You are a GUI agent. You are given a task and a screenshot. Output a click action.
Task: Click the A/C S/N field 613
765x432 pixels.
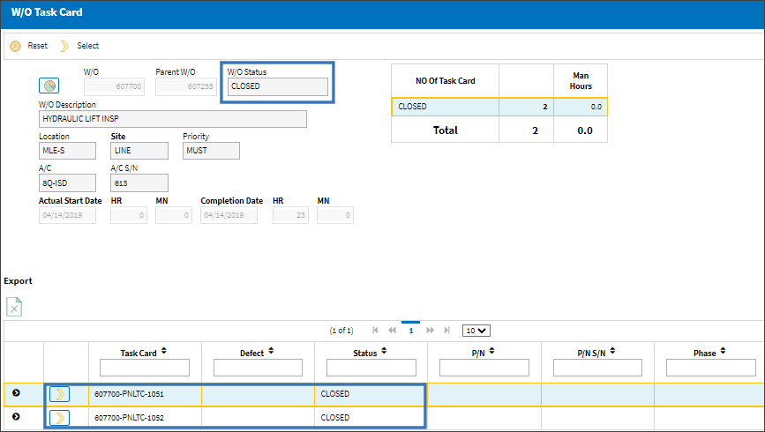[139, 182]
